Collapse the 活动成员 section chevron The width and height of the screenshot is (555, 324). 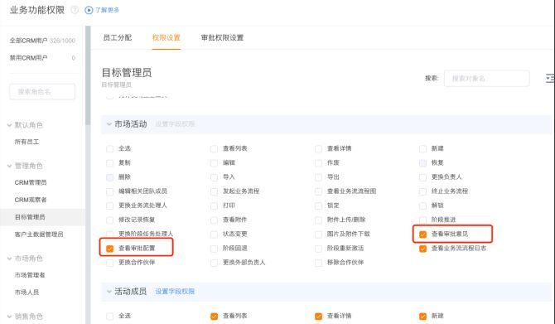coord(109,292)
